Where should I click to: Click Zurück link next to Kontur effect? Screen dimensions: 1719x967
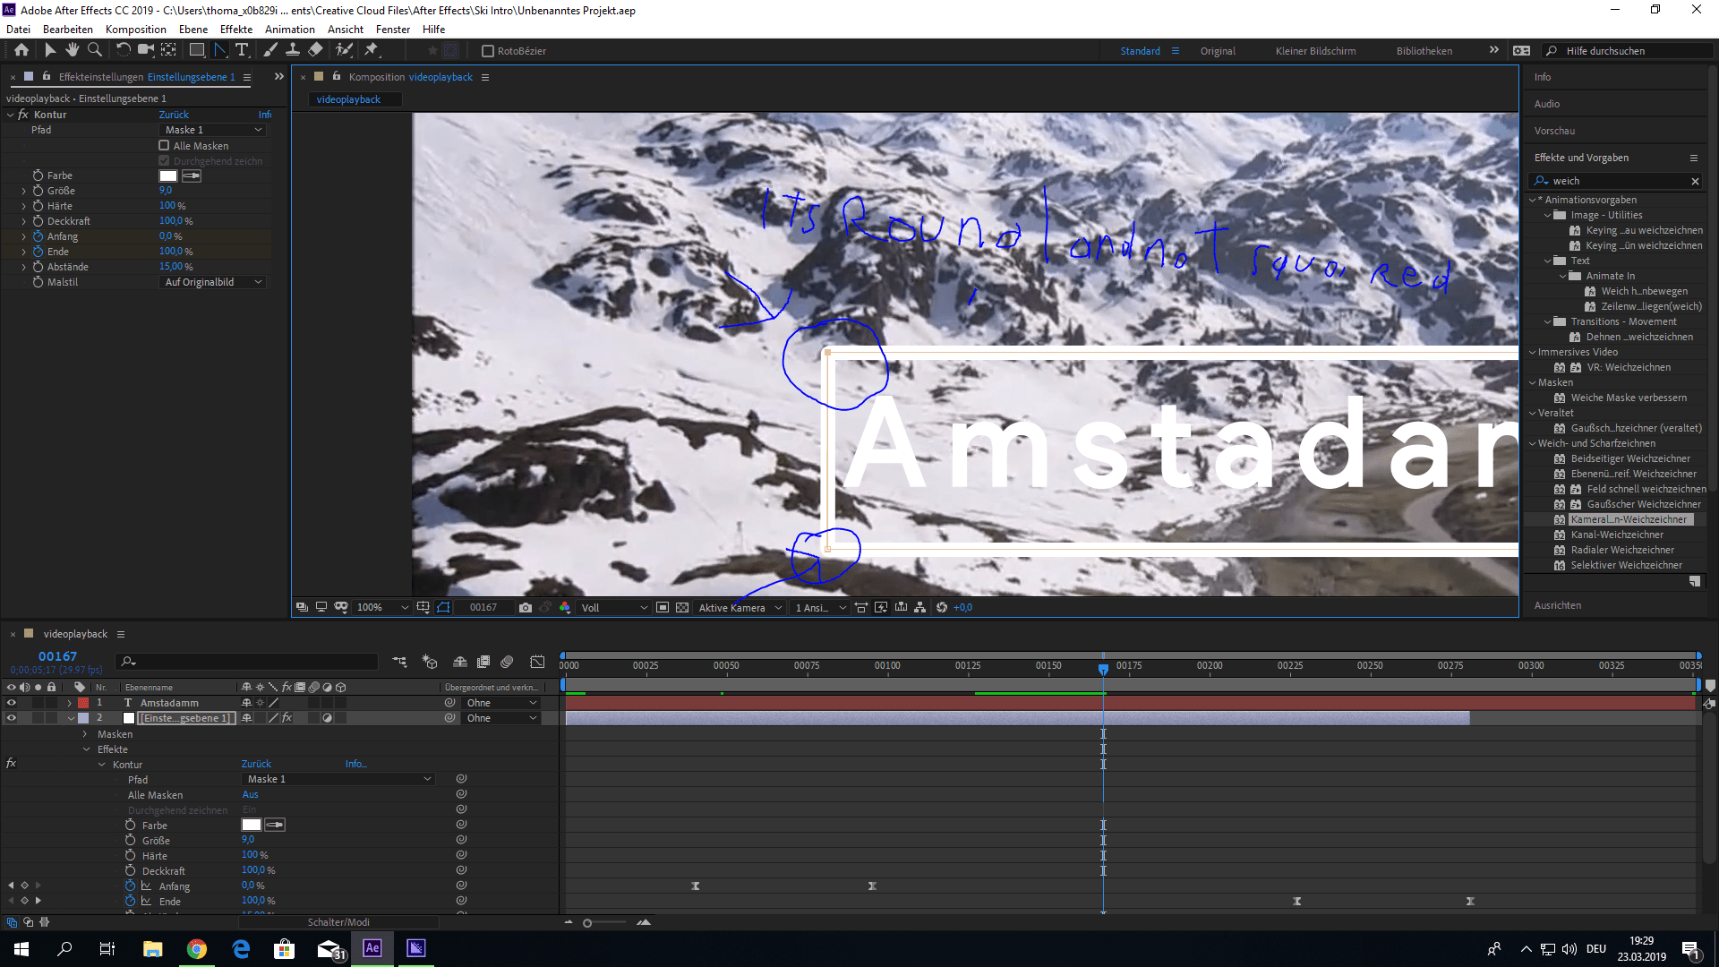(x=174, y=115)
